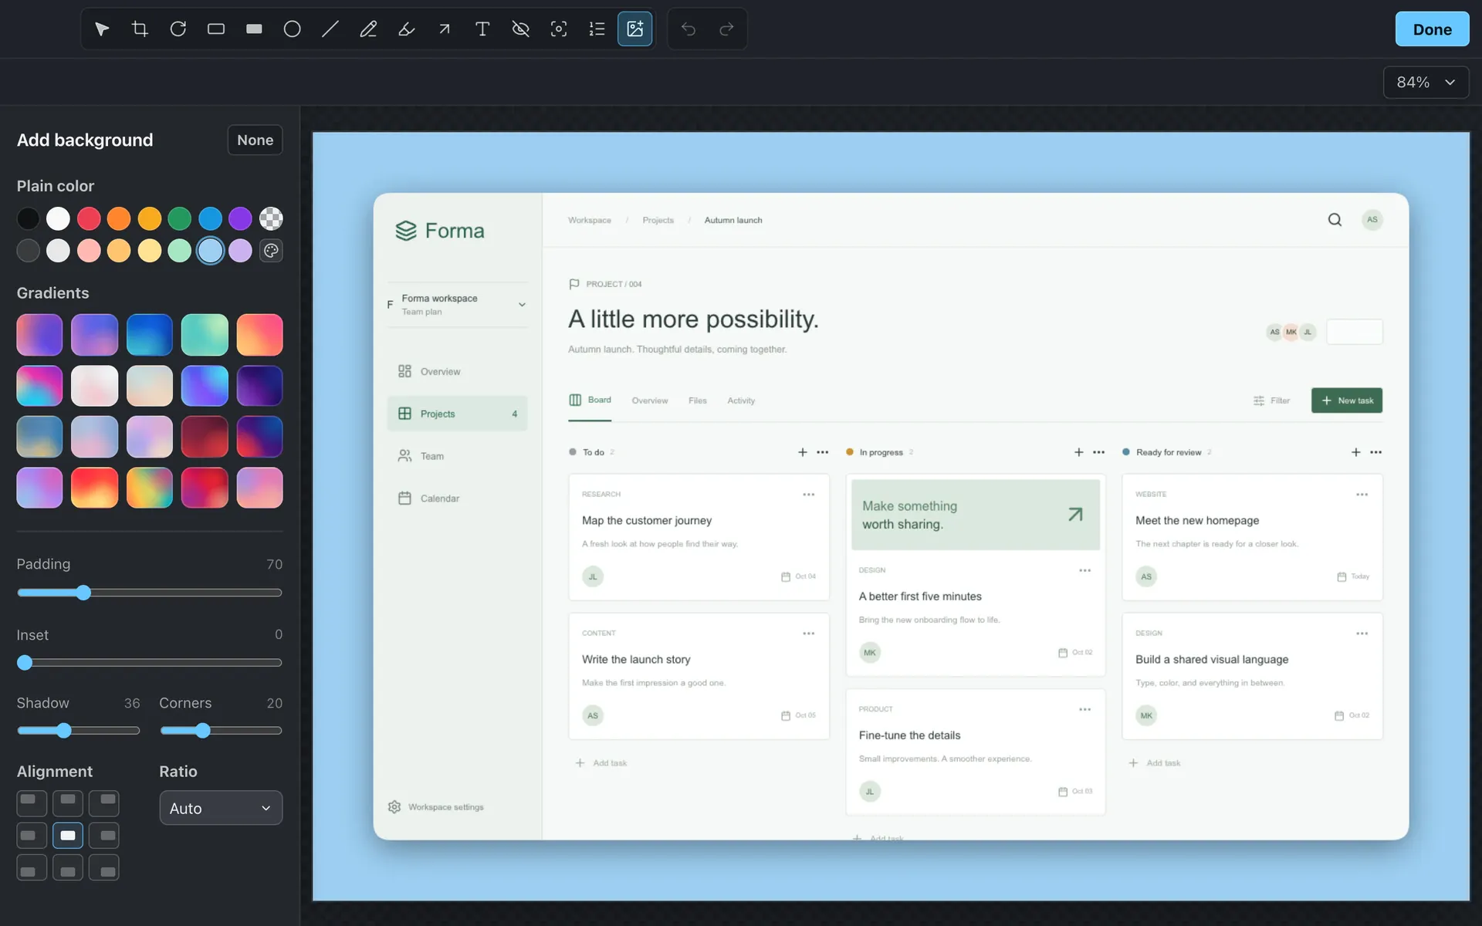Screen dimensions: 1482x926
Task: Choose the black plain color swatch
Action: (29, 219)
